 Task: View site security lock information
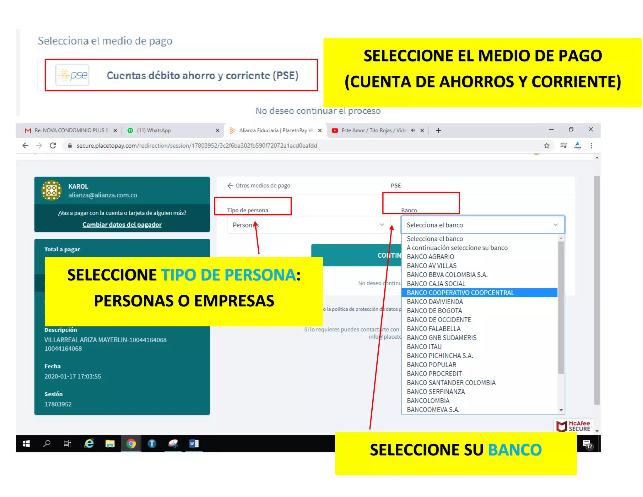tap(70, 145)
